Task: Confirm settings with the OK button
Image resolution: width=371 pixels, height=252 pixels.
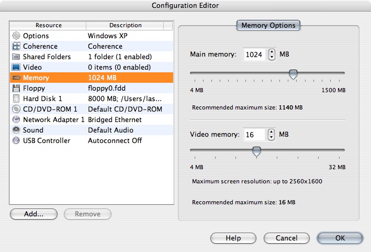Action: [x=340, y=238]
